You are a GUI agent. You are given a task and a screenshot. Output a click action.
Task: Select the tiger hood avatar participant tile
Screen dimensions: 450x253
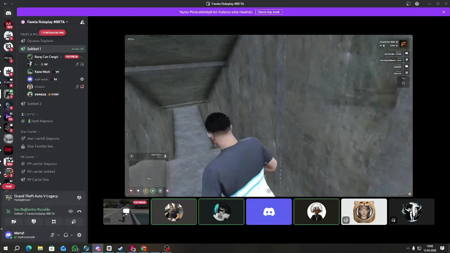point(364,212)
